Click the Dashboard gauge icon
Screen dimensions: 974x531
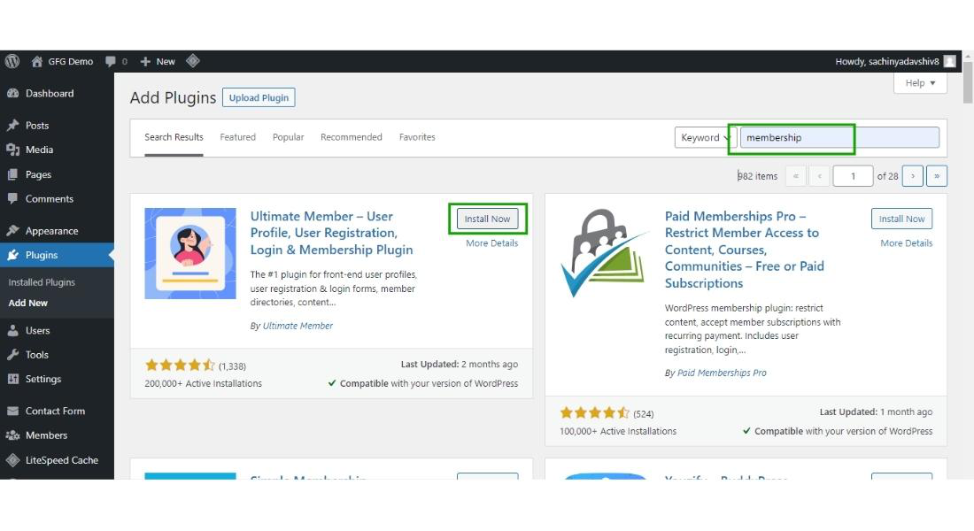point(13,93)
